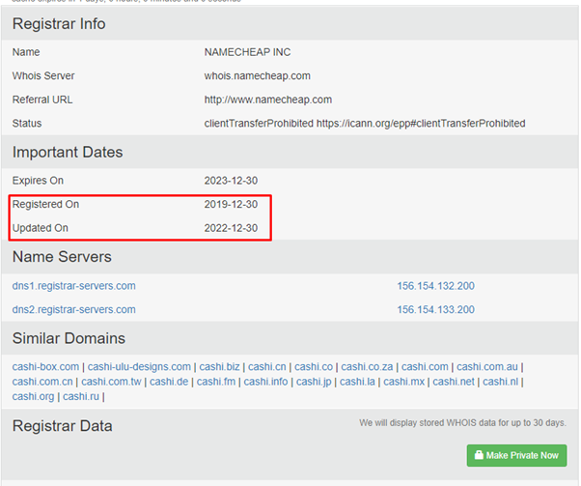Open the cashi.nl link
Viewport: 581px width, 486px height.
(500, 382)
